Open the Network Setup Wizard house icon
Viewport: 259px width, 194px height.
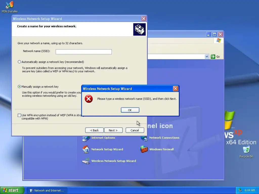86,149
